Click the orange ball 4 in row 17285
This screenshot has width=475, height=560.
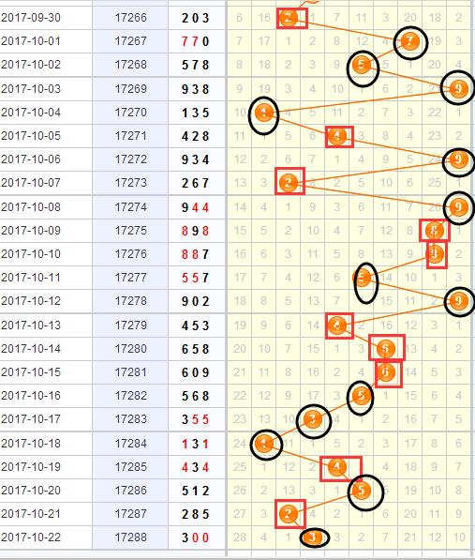pyautogui.click(x=337, y=467)
